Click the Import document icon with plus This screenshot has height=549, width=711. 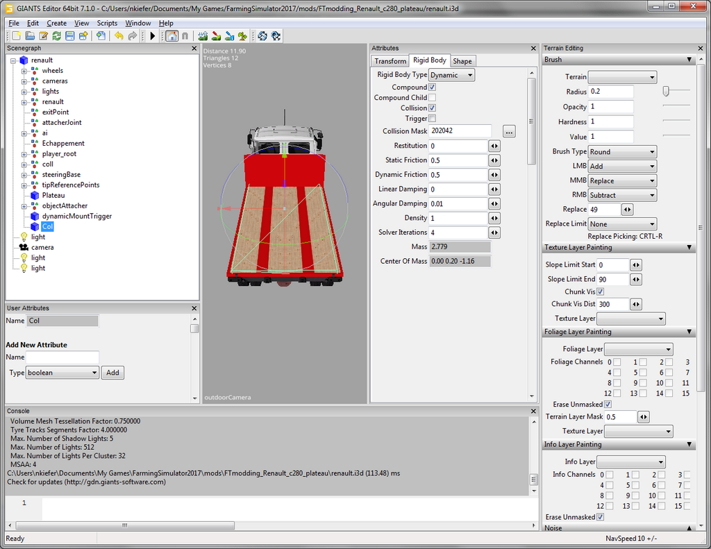coord(101,36)
